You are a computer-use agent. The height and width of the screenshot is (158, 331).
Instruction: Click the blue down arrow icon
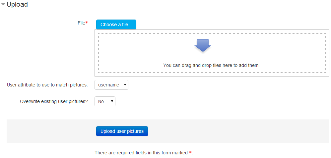point(203,46)
